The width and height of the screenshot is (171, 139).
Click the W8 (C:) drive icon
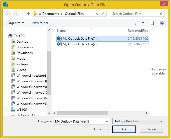click(x=13, y=109)
